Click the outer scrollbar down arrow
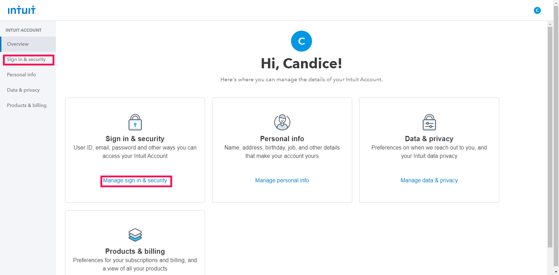This screenshot has width=559, height=275. tap(556, 272)
